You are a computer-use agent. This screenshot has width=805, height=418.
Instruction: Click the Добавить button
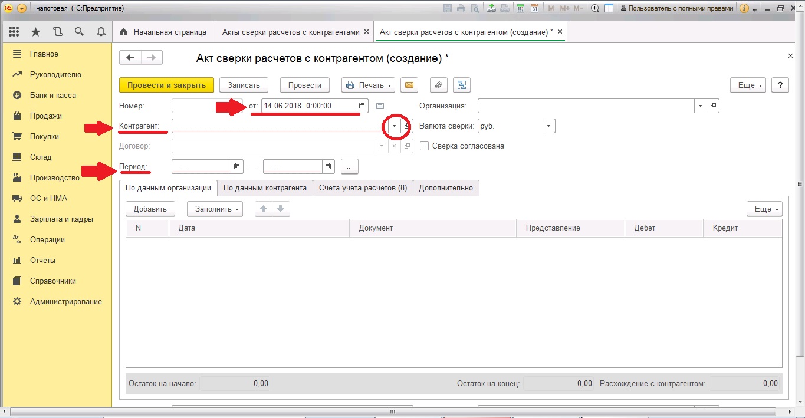click(150, 209)
